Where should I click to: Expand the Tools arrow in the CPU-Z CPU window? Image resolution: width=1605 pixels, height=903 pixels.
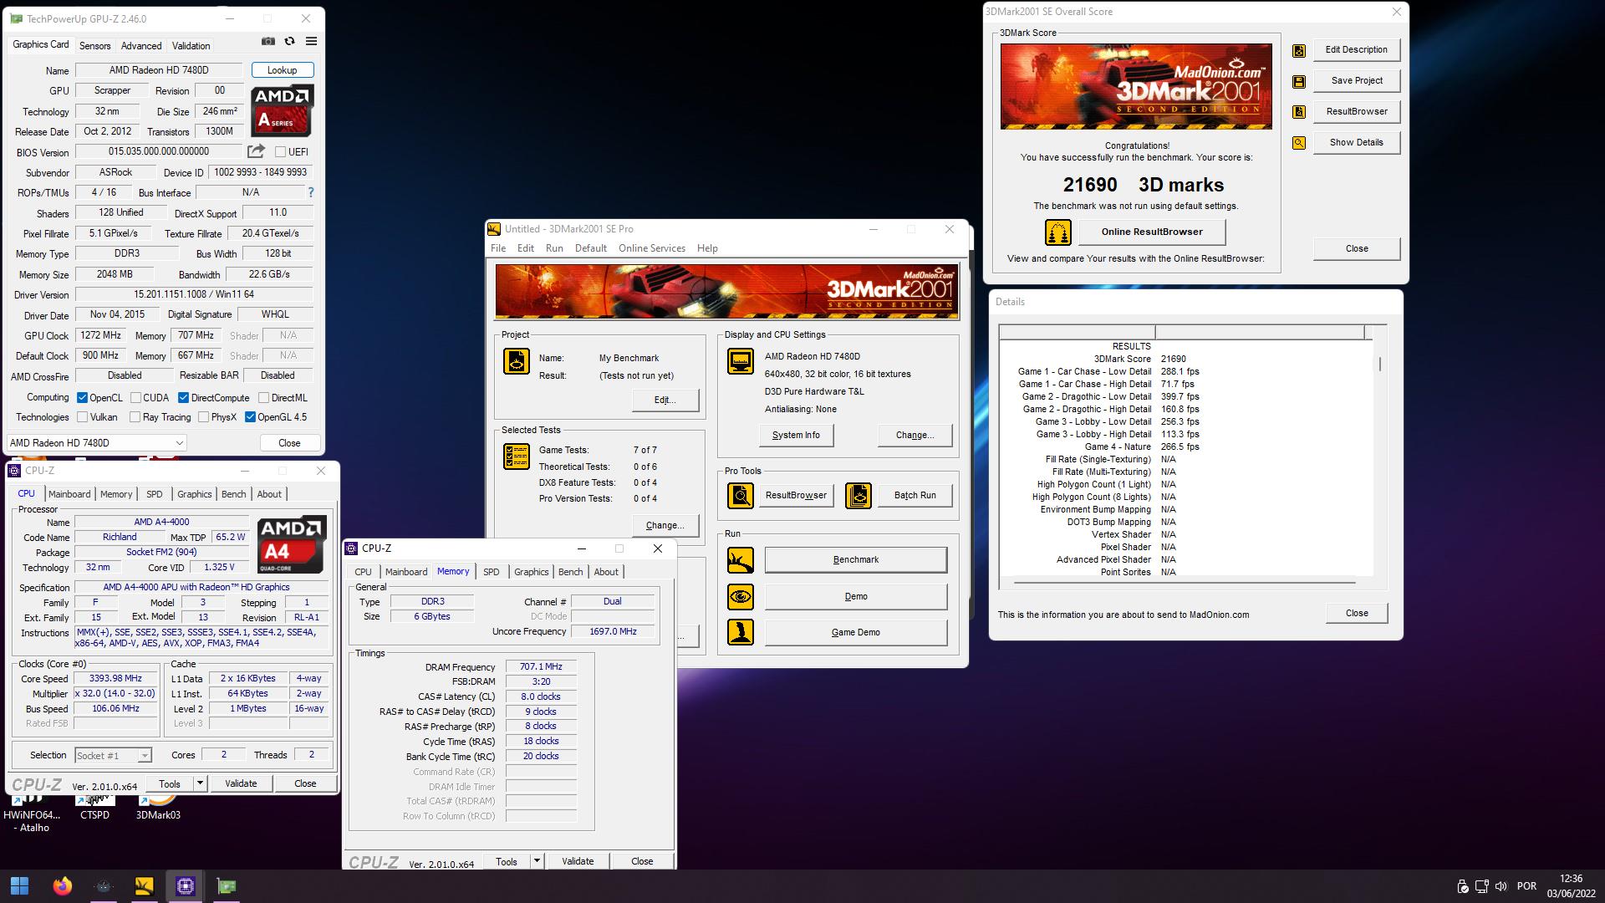(200, 783)
